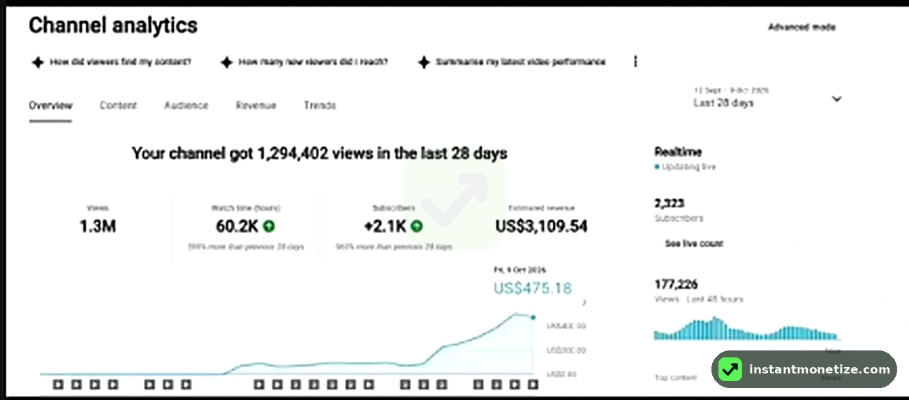This screenshot has height=400, width=909.
Task: Click the 'Realtime' panel heading
Action: click(x=678, y=151)
